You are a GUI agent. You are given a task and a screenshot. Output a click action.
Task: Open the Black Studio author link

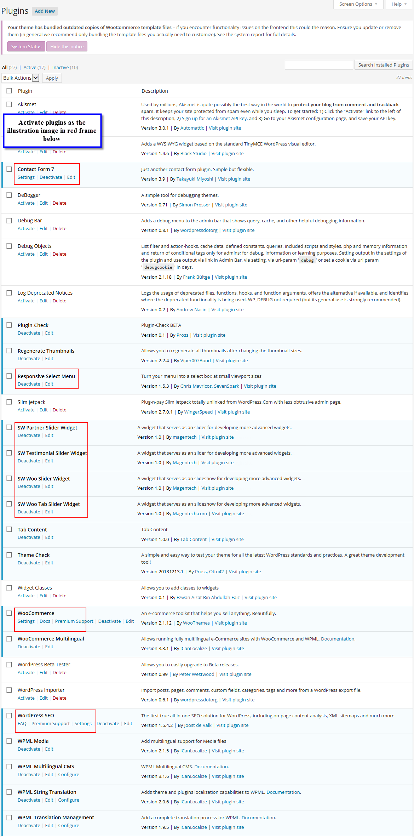[194, 154]
